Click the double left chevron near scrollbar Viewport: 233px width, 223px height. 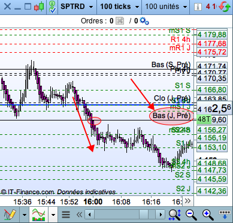point(79,215)
